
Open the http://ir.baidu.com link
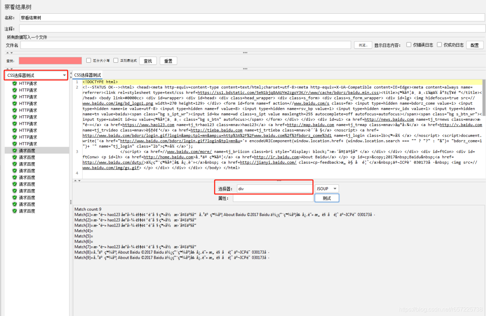pos(277,157)
